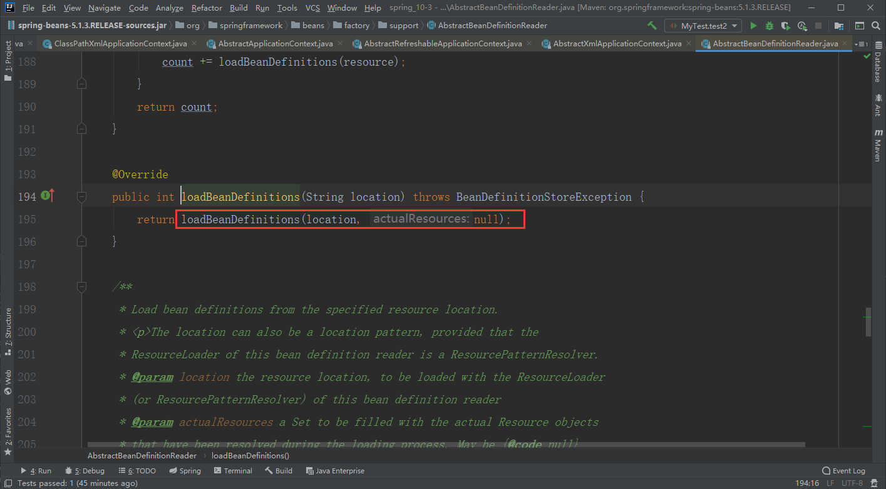Start debugging with the green bug icon
Screen dimensions: 886x489
(770, 26)
